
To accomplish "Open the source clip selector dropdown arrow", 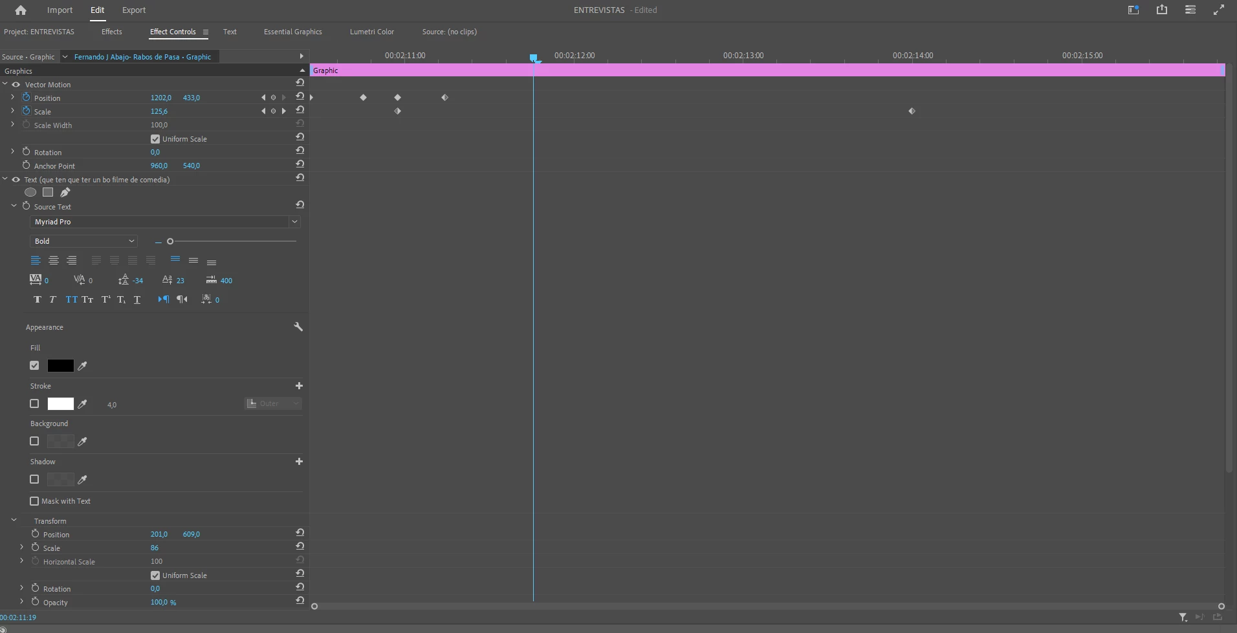I will tap(65, 57).
